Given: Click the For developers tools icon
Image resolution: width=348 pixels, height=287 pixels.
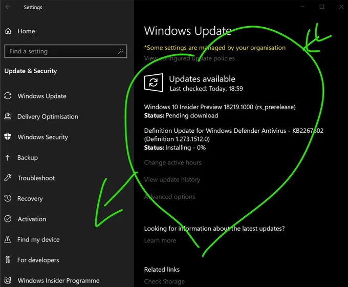Looking at the screenshot, I should pyautogui.click(x=8, y=260).
